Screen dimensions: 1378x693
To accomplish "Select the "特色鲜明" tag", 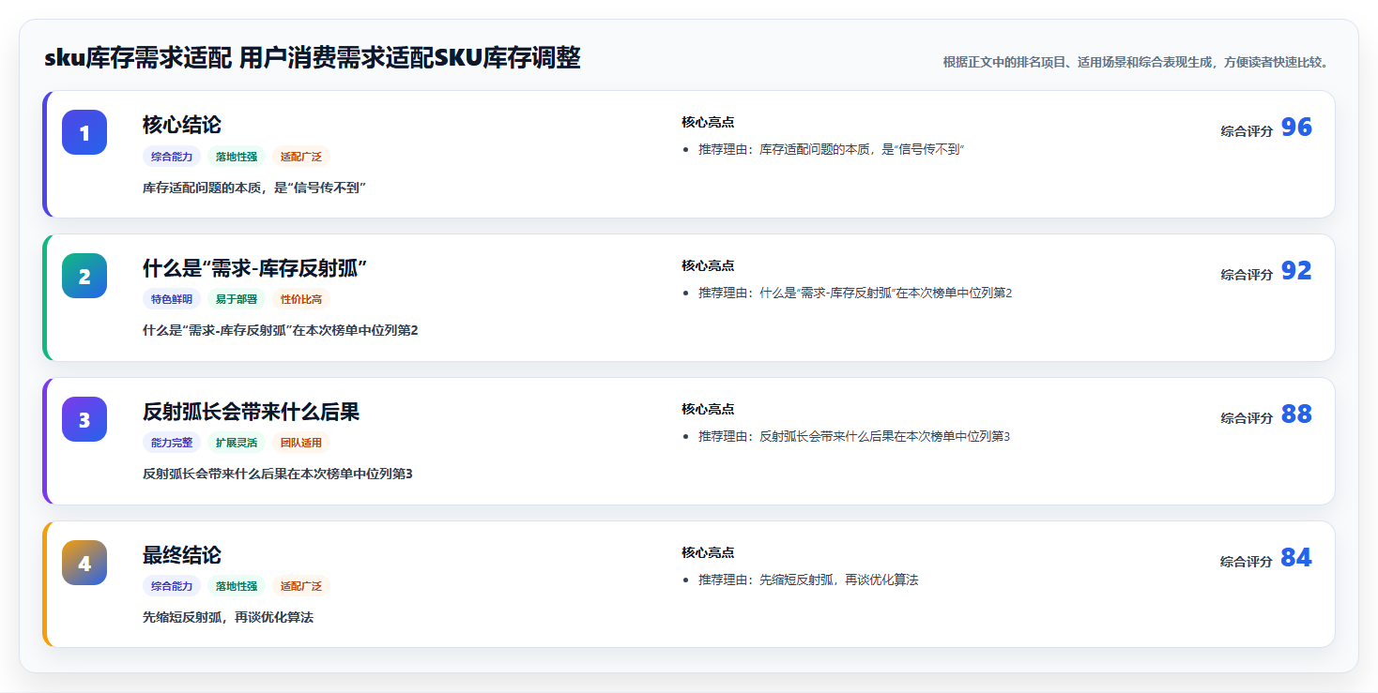I will (172, 299).
